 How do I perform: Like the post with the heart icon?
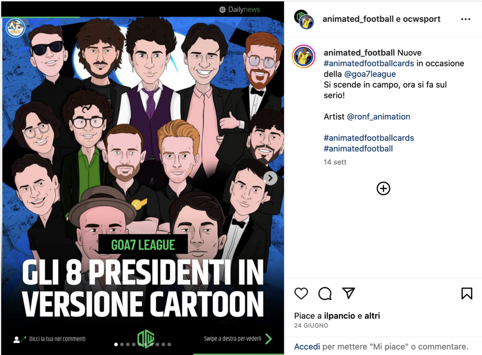click(x=301, y=293)
